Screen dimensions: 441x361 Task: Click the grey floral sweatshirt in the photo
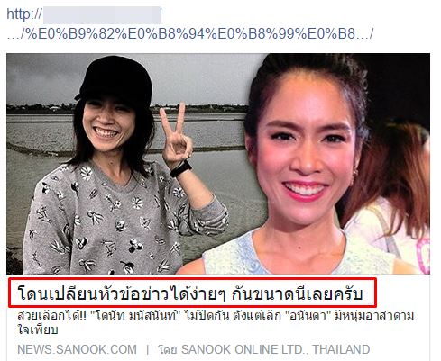pyautogui.click(x=120, y=219)
